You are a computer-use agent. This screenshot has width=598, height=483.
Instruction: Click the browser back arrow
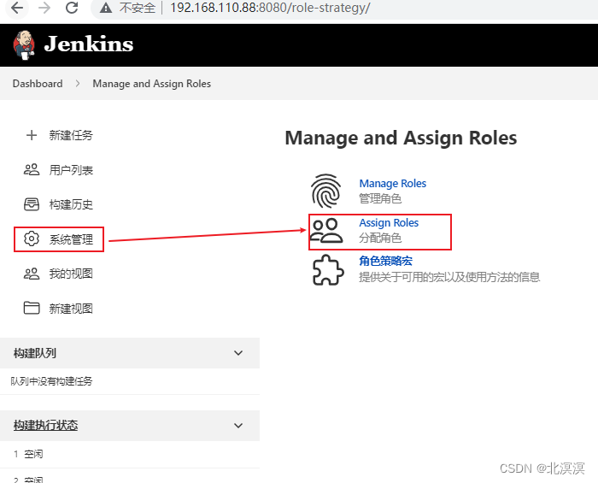pos(17,7)
